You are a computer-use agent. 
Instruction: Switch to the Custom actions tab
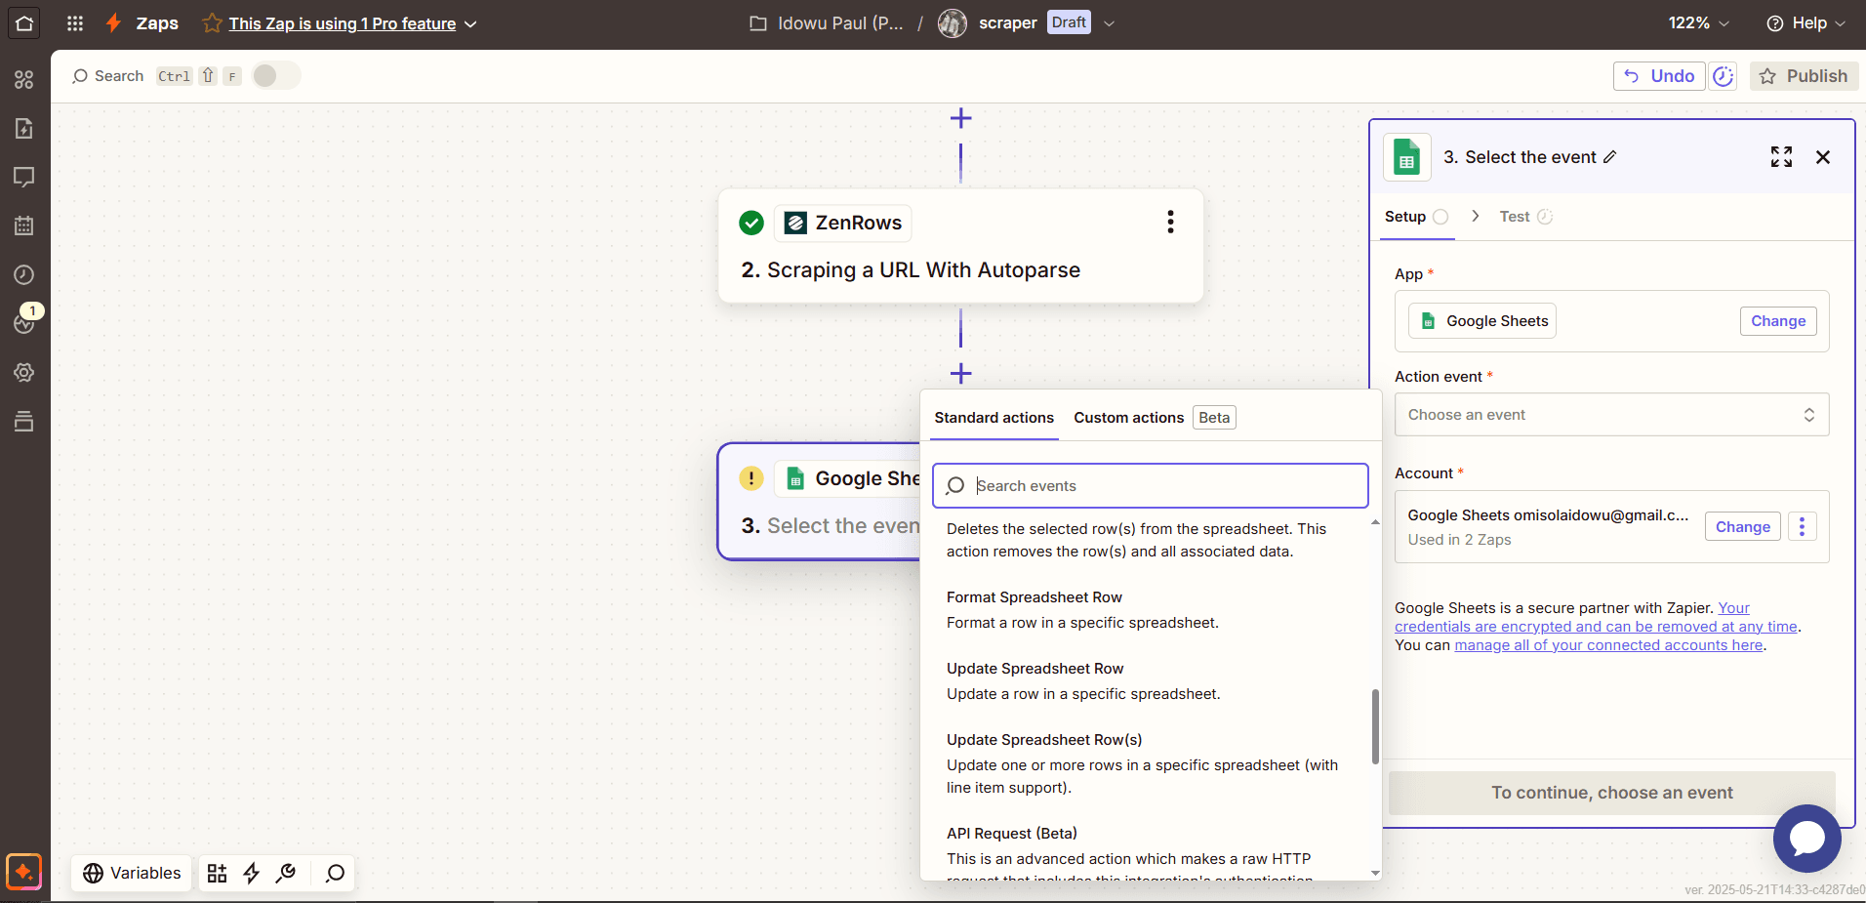click(x=1128, y=418)
